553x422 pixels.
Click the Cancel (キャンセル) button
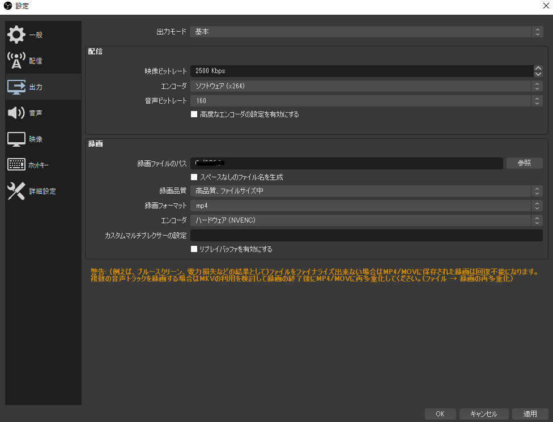pos(483,414)
